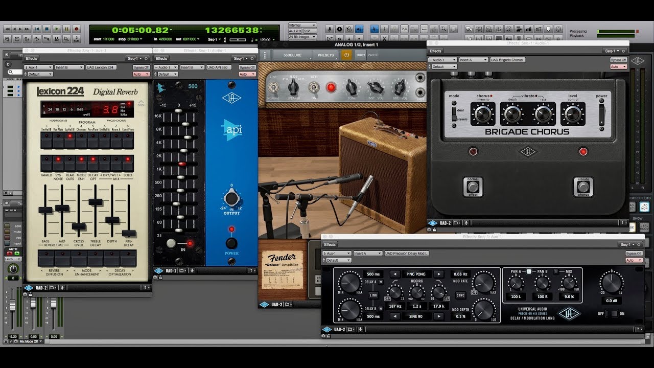Click the metronome clock icon
Image resolution: width=654 pixels, height=368 pixels.
tap(339, 29)
